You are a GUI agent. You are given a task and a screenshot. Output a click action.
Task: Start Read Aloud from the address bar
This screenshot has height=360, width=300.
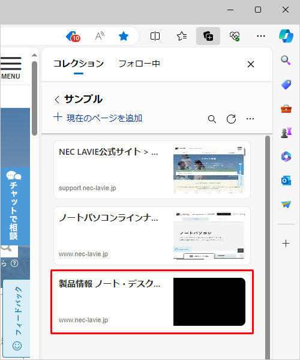[x=100, y=36]
